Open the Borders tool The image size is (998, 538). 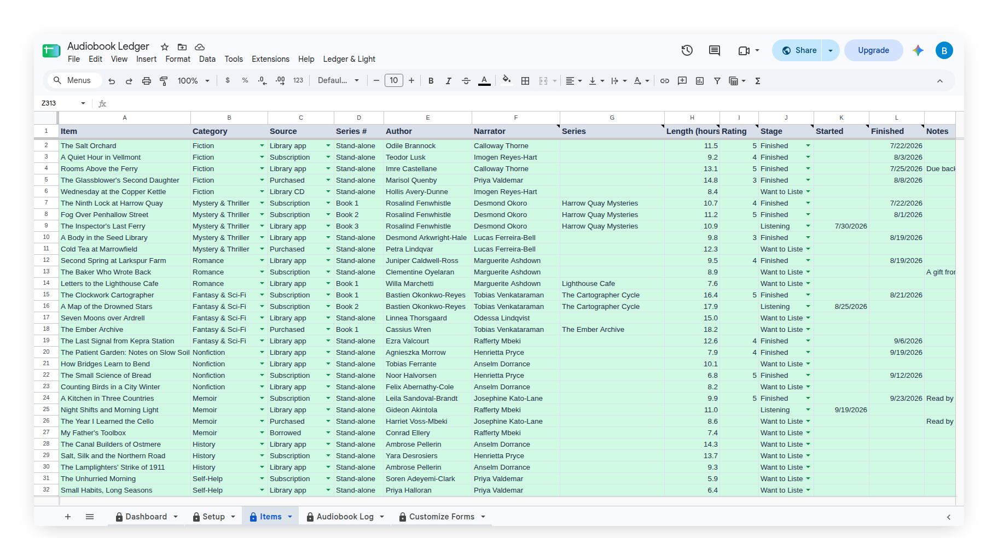tap(525, 81)
